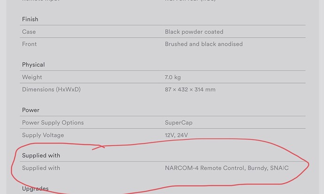Click the bold Supplied with section heading
The width and height of the screenshot is (324, 194).
point(41,156)
